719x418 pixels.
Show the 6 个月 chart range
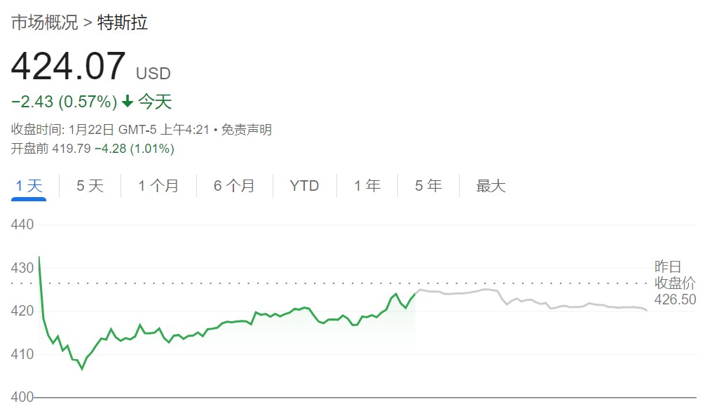pos(234,186)
